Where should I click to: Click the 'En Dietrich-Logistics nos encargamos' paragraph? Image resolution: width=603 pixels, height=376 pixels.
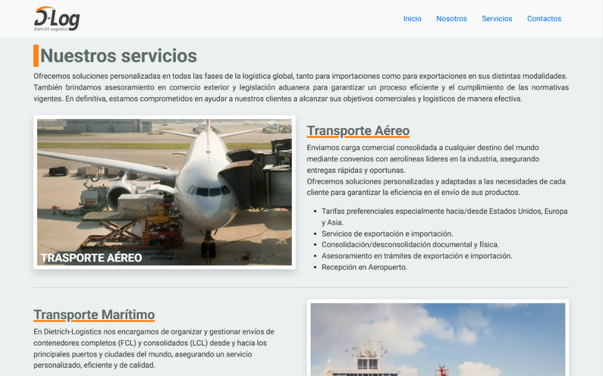[x=154, y=348]
